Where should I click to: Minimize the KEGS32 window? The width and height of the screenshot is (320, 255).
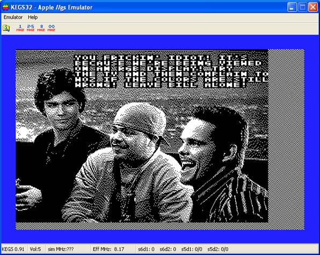click(292, 7)
